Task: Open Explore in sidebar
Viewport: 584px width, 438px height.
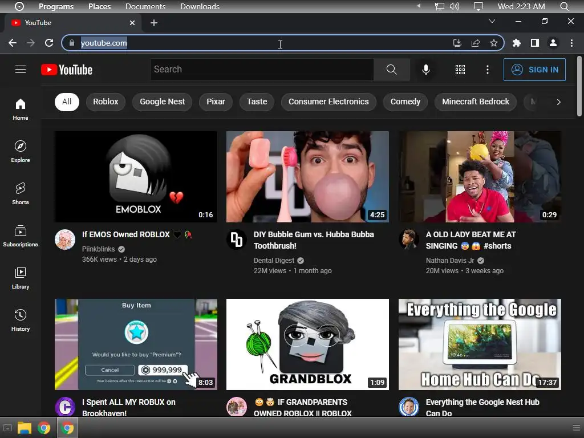Action: click(21, 152)
